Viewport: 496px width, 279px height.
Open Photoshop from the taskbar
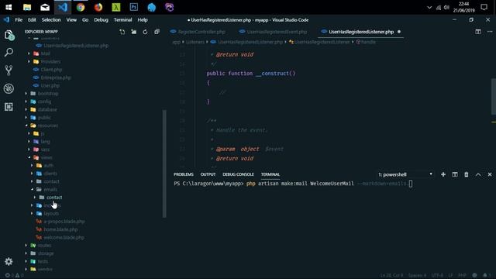pyautogui.click(x=134, y=7)
